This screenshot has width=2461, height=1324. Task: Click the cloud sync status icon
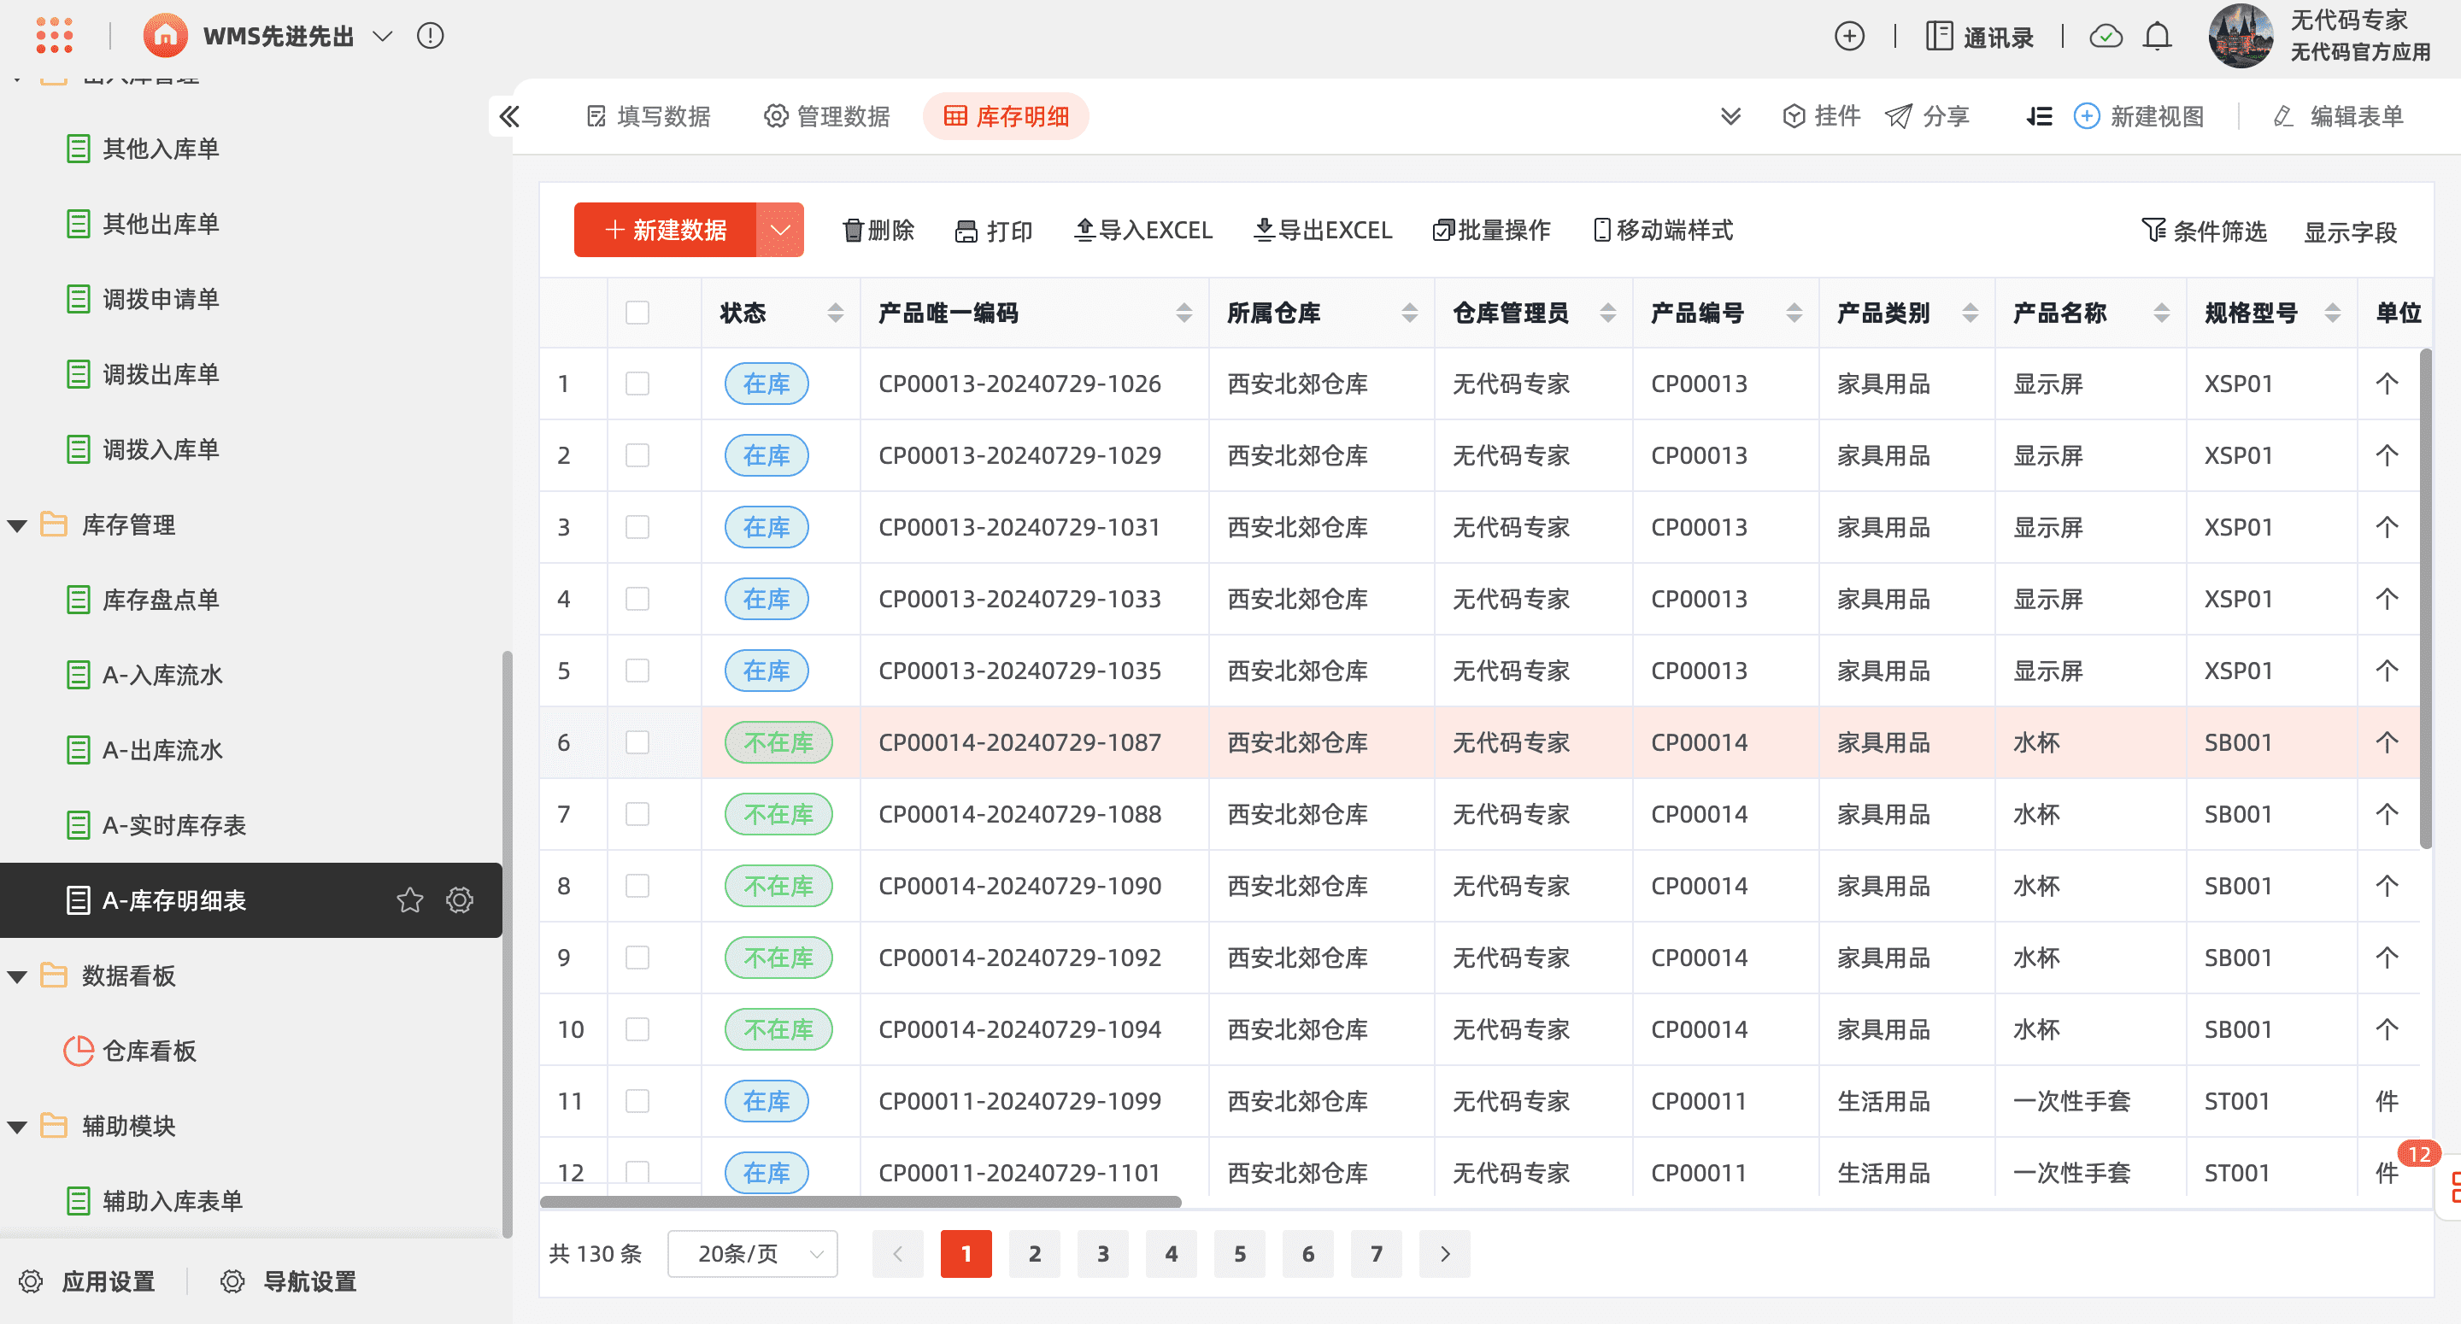(x=2106, y=36)
